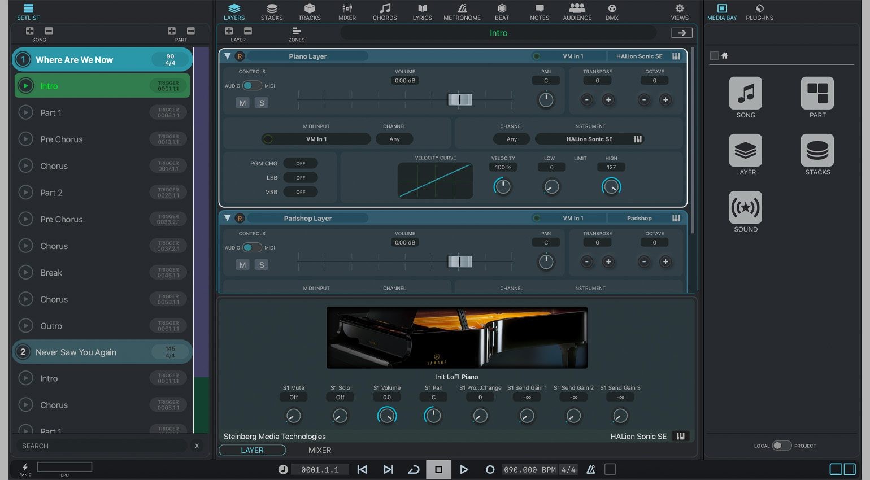Viewport: 870px width, 480px height.
Task: Open the PLUG-INS panel
Action: coord(759,11)
